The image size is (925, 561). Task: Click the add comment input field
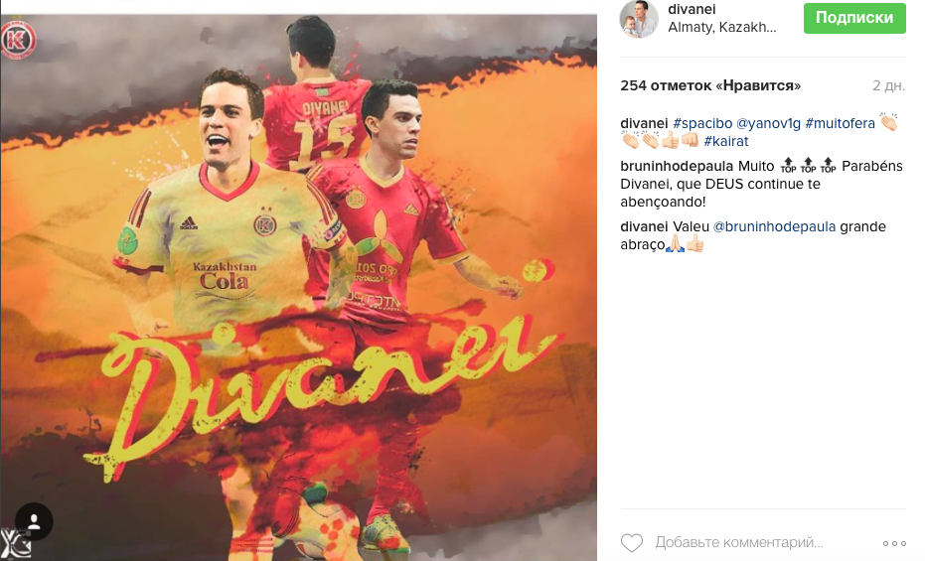tap(738, 542)
